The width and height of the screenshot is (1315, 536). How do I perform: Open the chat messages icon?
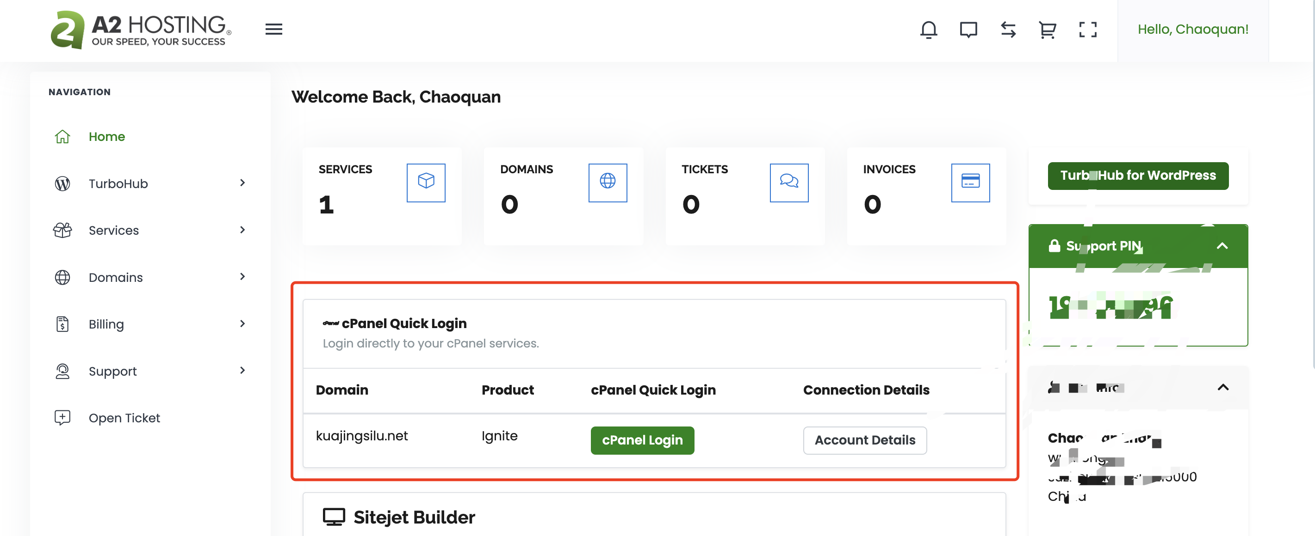pyautogui.click(x=968, y=30)
